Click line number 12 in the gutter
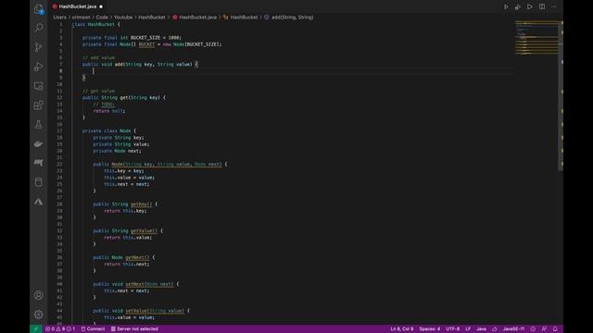 [x=59, y=98]
